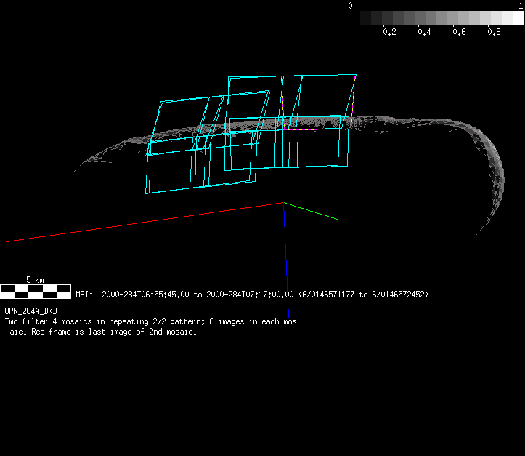Click the 5 km scale label
Screen dimensions: 525x456
coord(35,279)
